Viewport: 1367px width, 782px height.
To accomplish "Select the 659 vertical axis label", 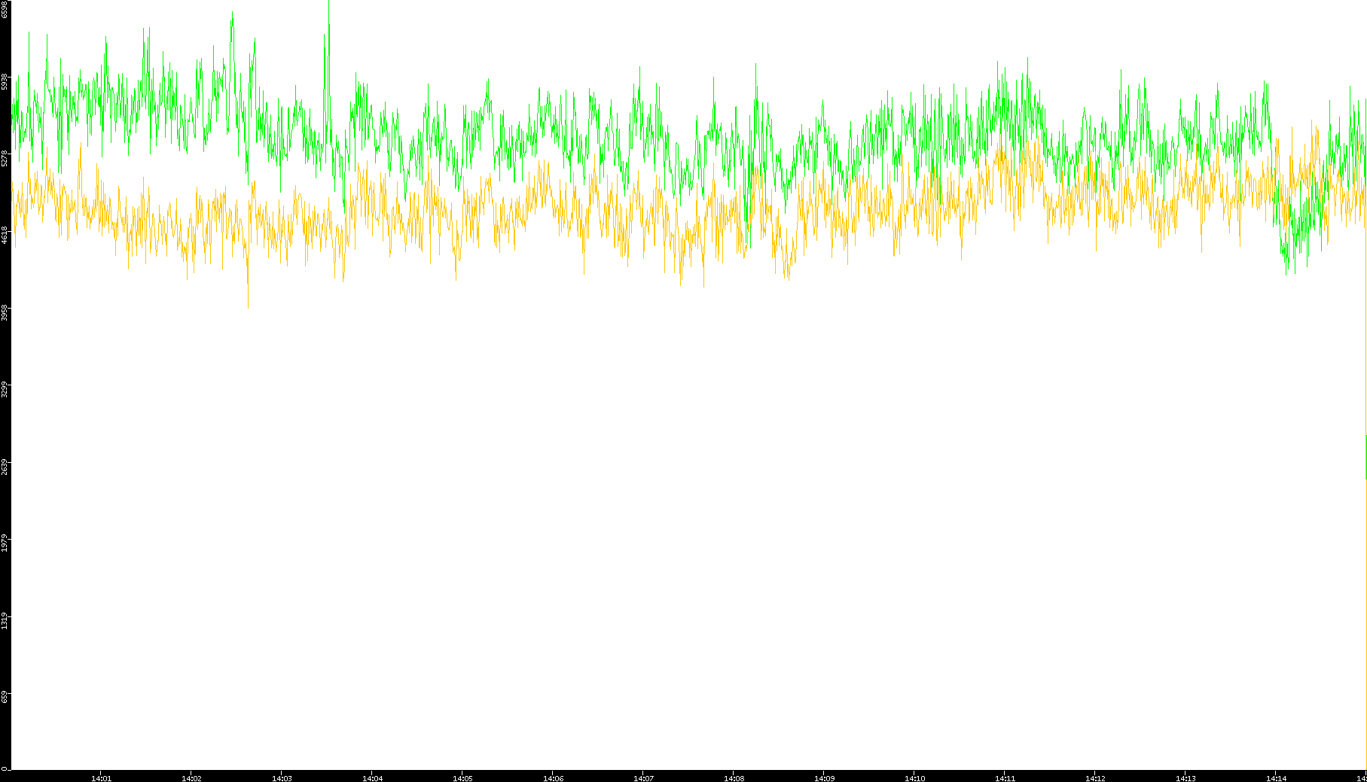I will click(x=5, y=697).
